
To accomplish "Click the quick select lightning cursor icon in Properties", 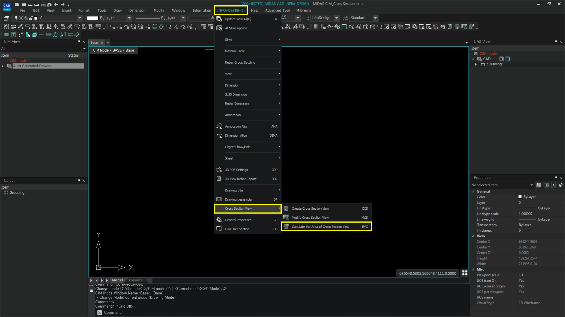I will click(561, 185).
